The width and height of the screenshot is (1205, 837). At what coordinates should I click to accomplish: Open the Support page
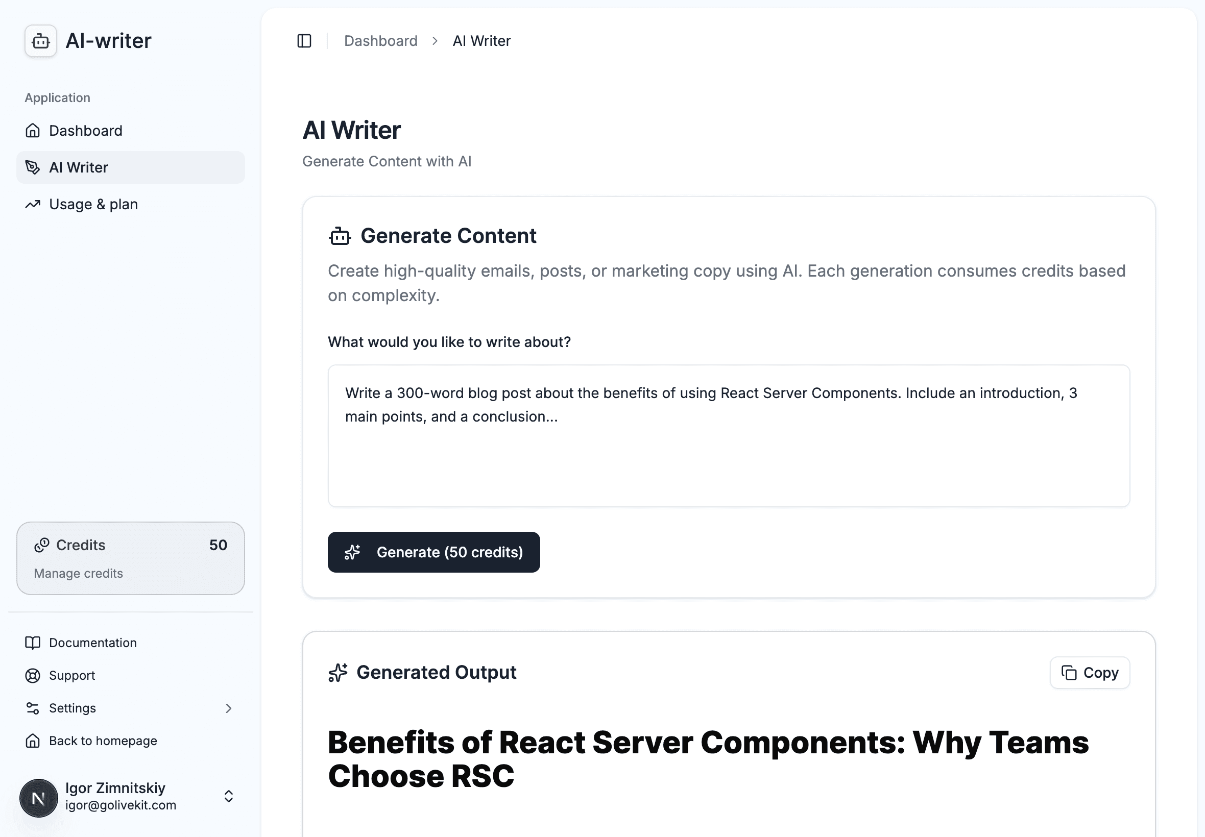coord(131,676)
